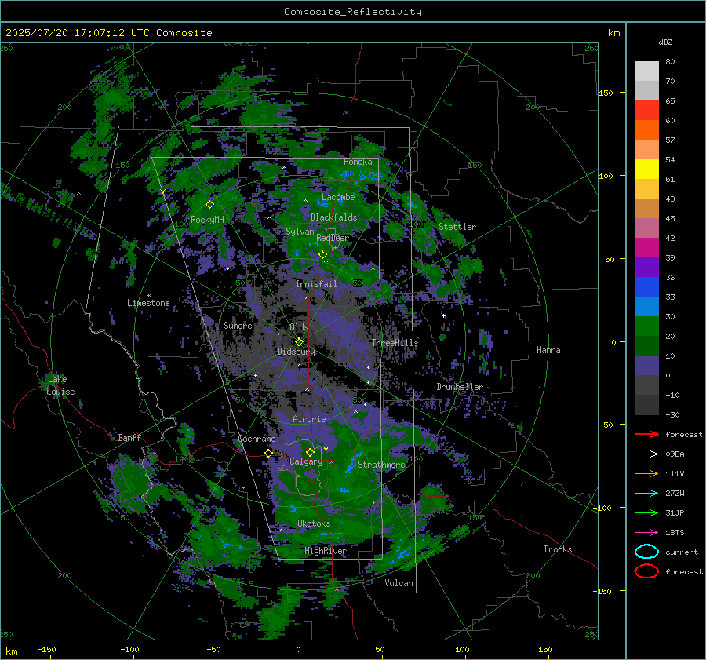
Task: Click the Drumheller town label
Action: 460,387
